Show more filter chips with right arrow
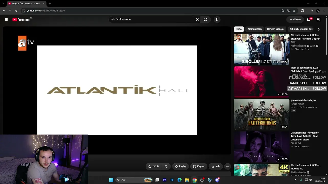 [x=319, y=29]
